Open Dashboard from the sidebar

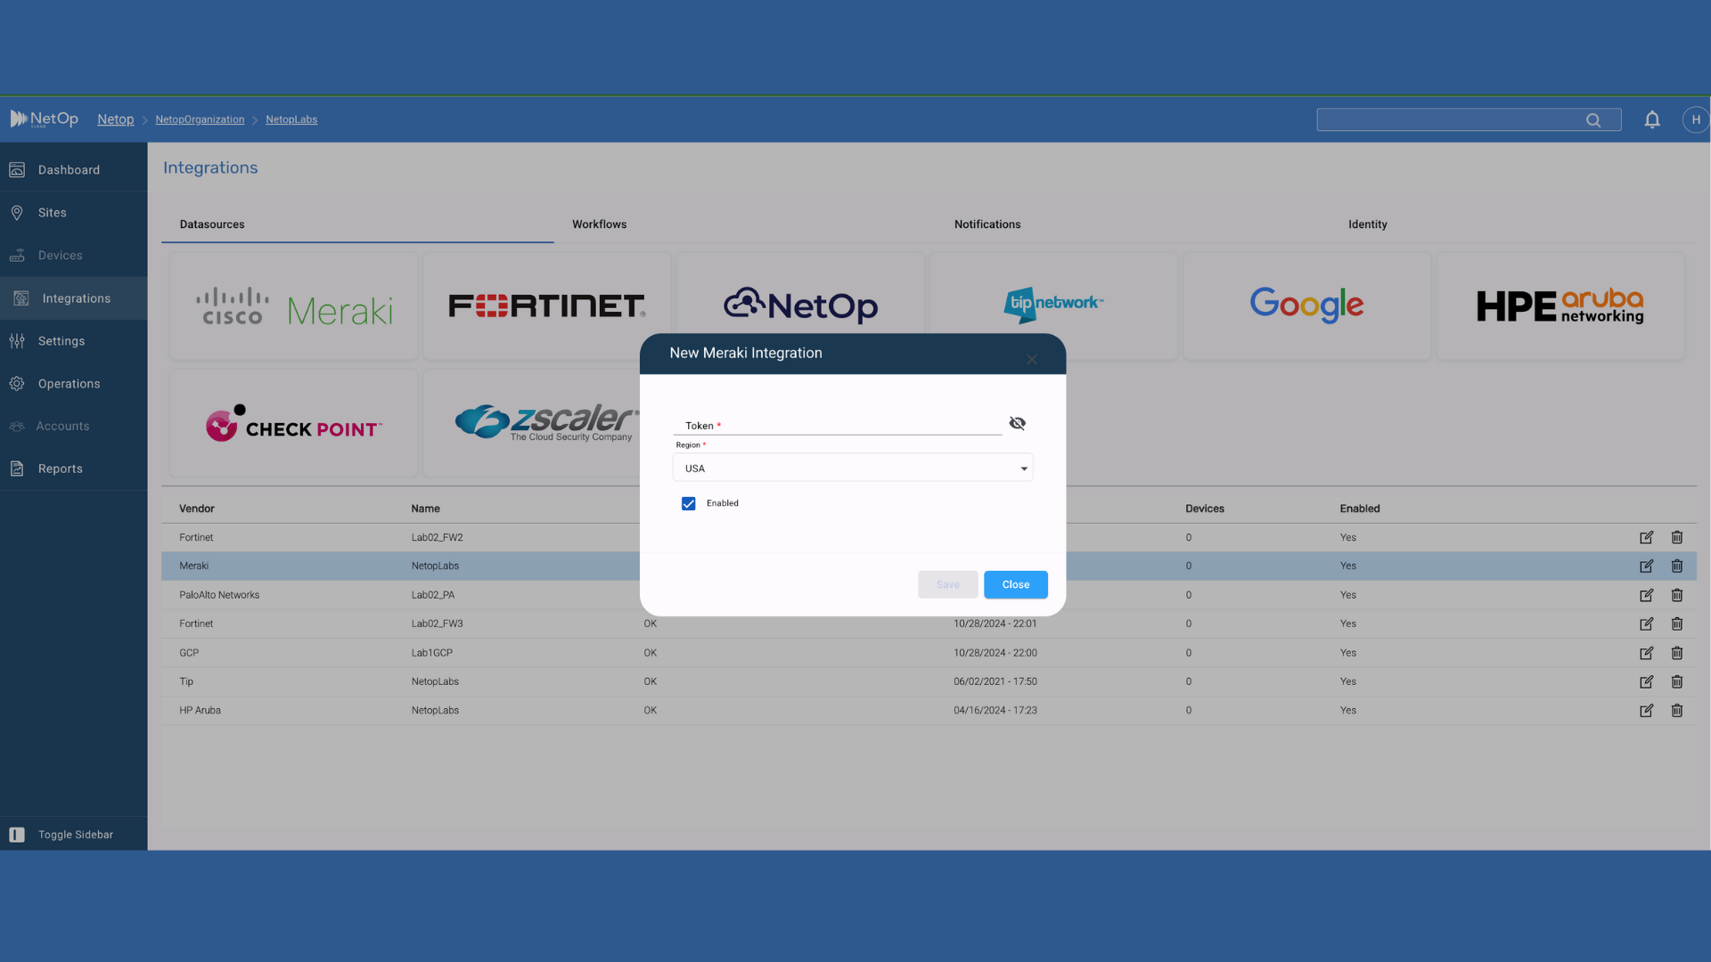coord(69,170)
